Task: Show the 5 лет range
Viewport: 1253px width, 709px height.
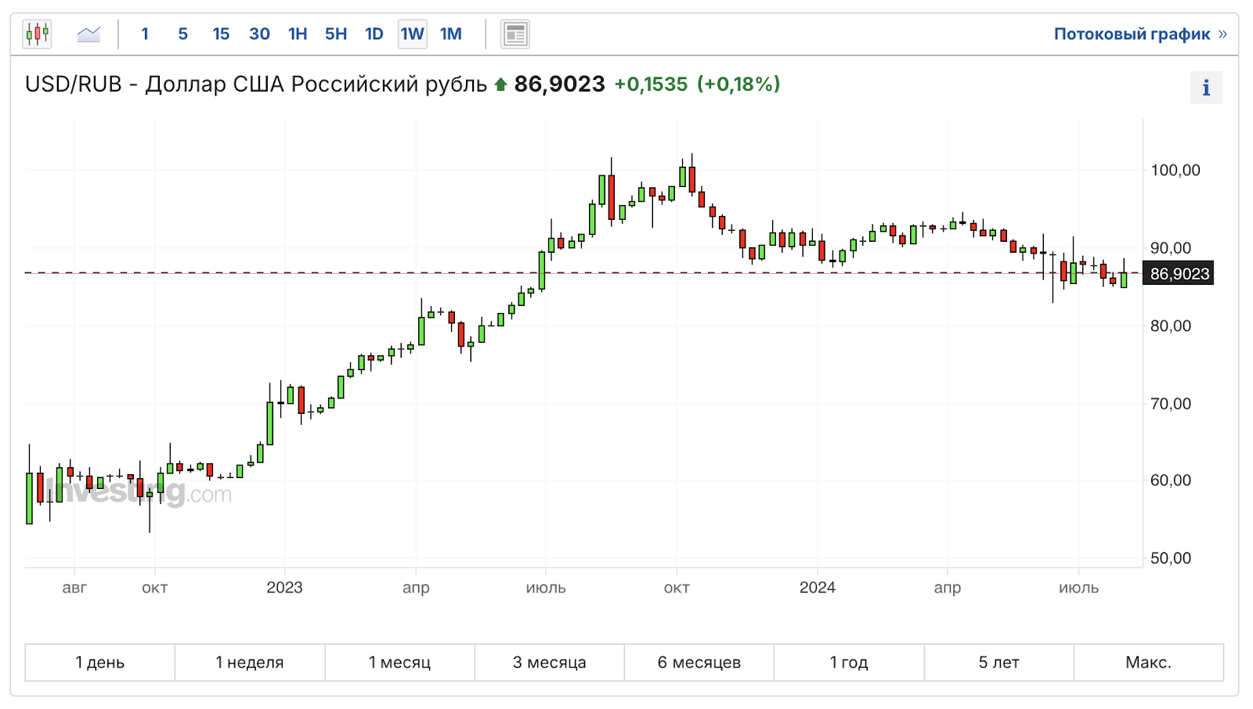Action: 999,663
